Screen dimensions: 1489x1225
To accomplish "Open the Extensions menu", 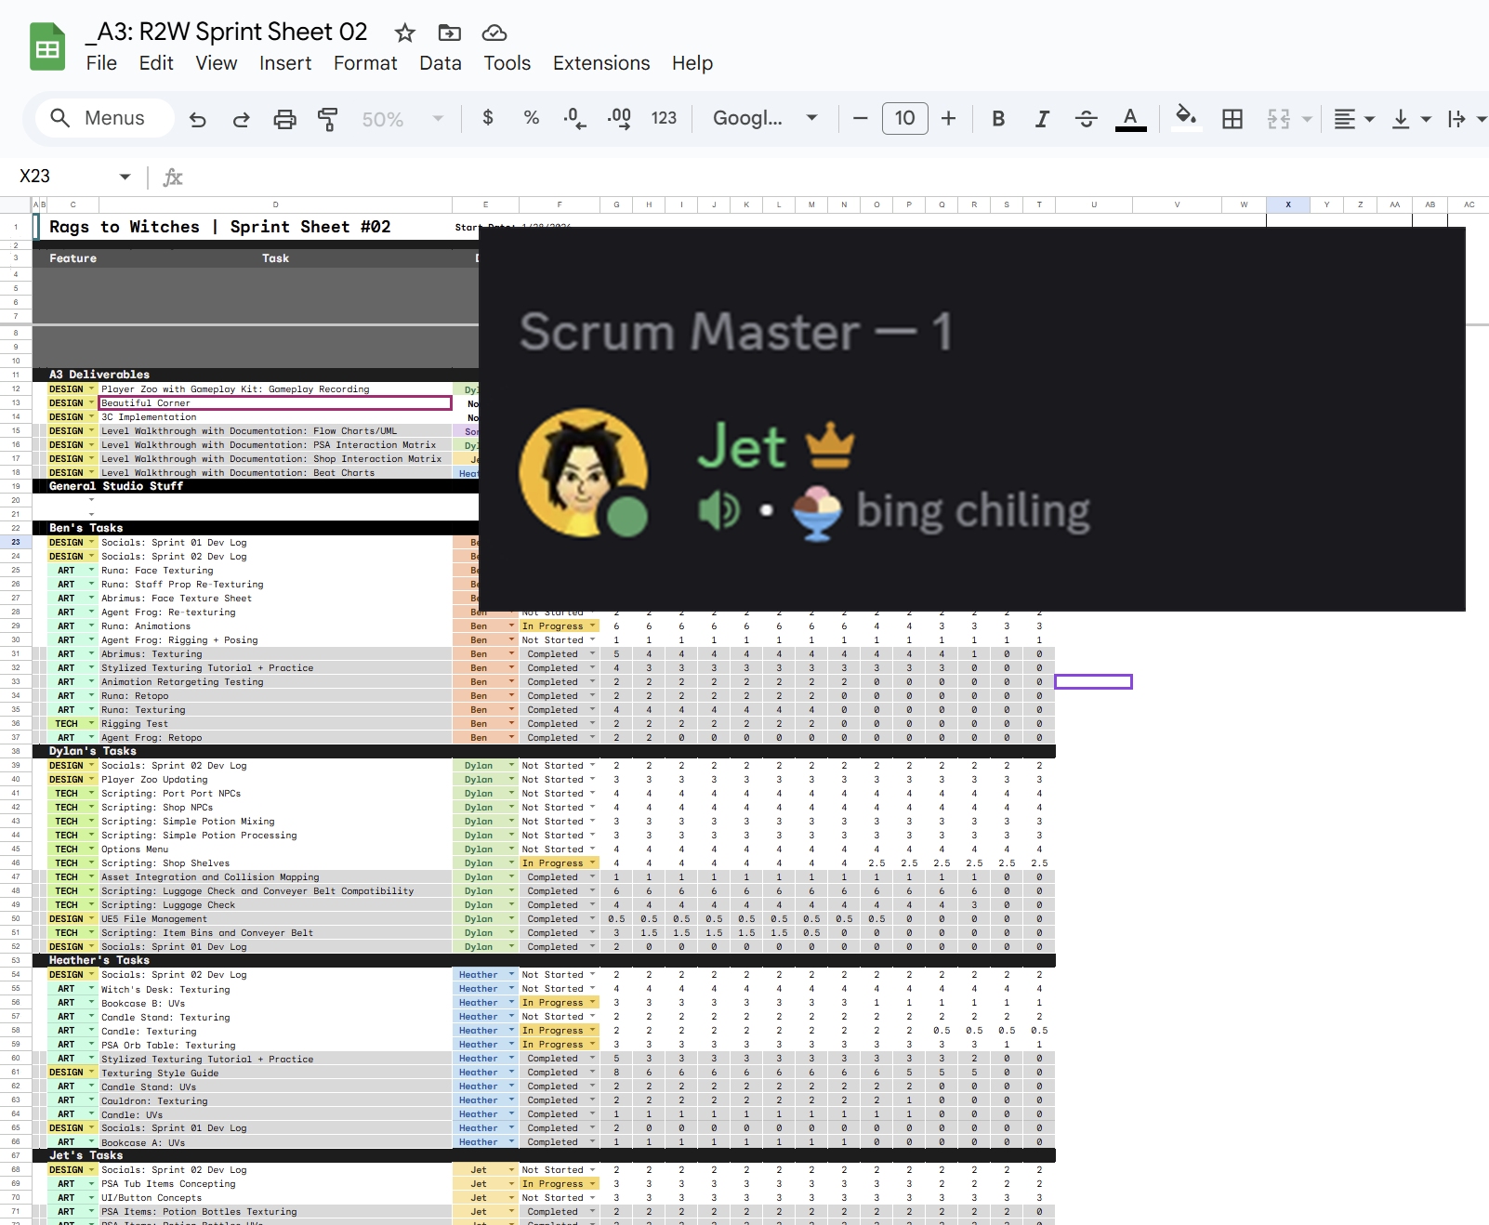I will (x=600, y=63).
